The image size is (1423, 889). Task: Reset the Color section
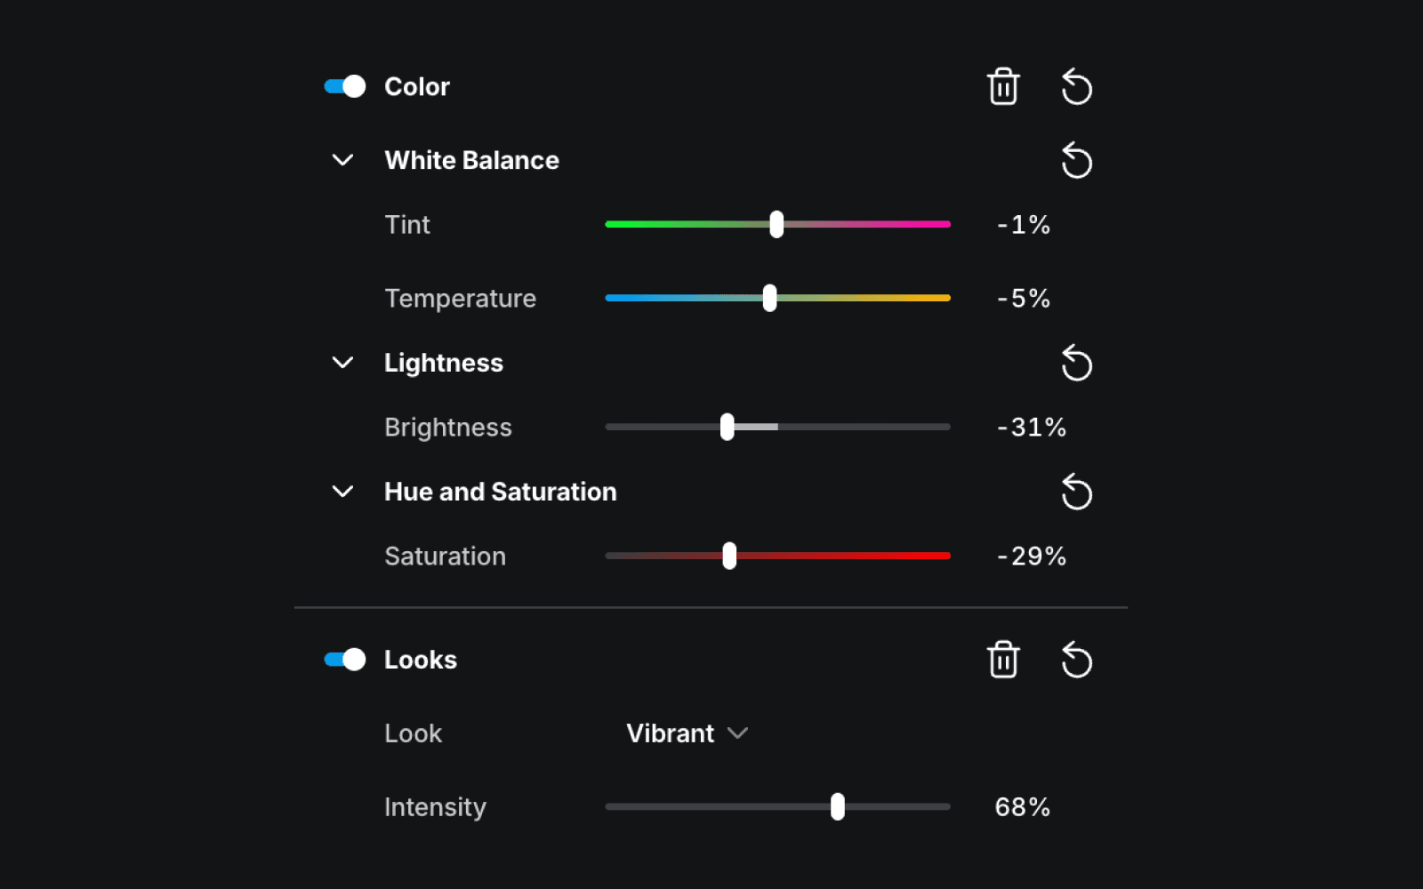coord(1076,86)
